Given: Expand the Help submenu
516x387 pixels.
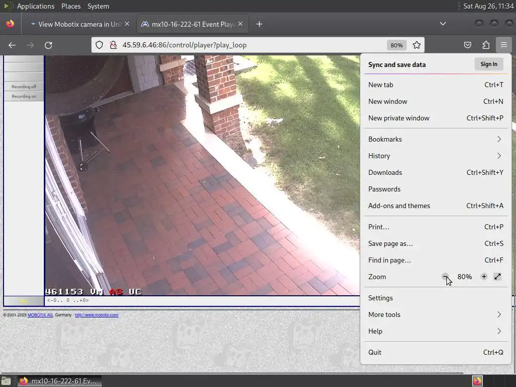Looking at the screenshot, I should coord(436,332).
